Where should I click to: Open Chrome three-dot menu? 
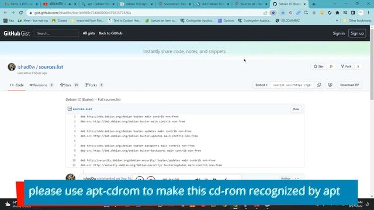(x=369, y=13)
